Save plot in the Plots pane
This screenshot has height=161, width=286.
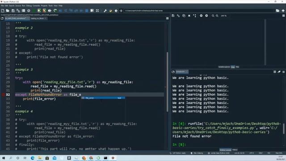[173, 16]
